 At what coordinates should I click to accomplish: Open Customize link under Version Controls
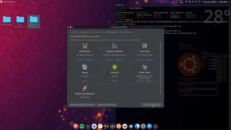point(110,60)
